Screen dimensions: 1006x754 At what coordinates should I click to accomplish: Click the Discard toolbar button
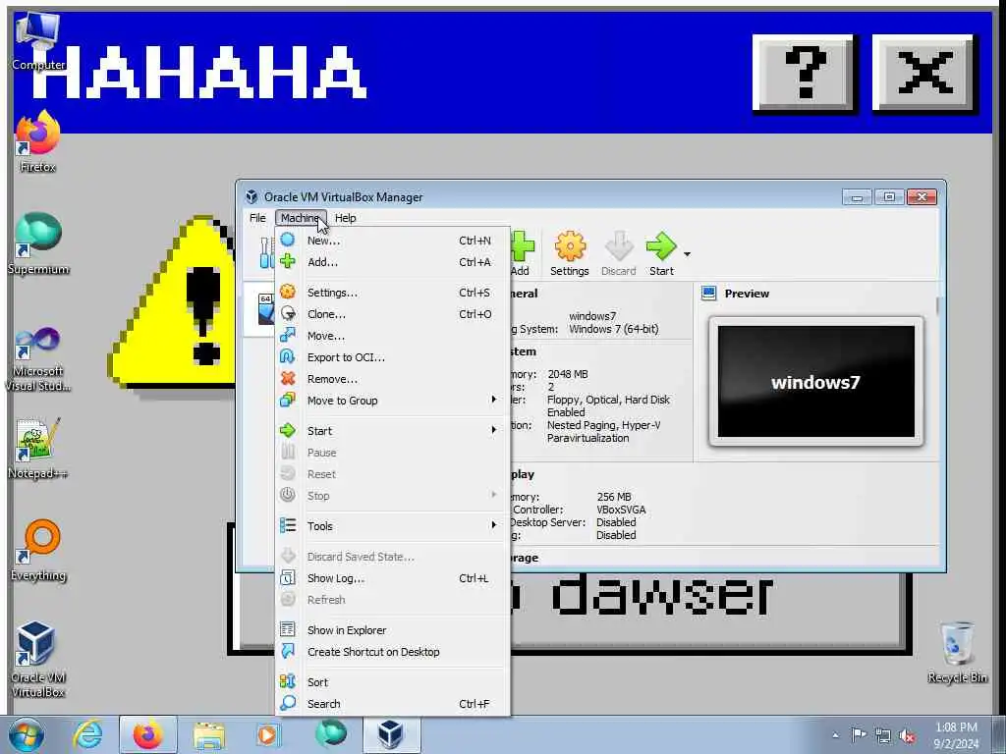619,254
